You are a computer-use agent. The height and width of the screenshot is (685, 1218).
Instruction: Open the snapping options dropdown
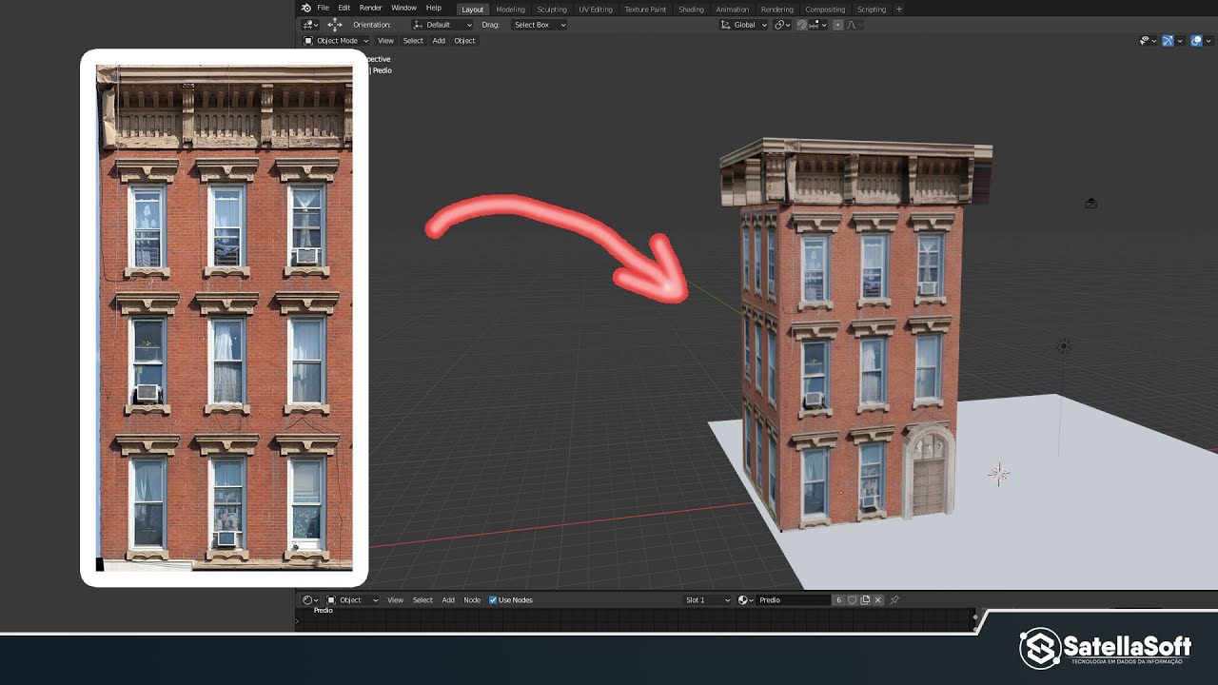point(816,25)
